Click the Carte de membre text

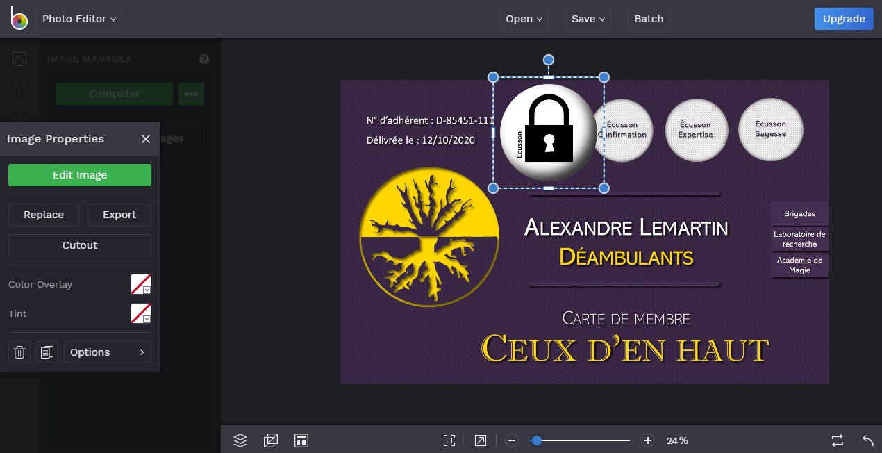[626, 319]
